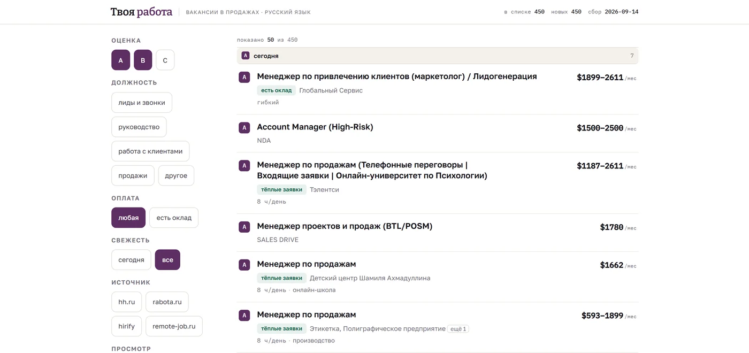Viewport: 749px width, 353px height.
Task: Click salary '$1899–2611'
Action: click(x=600, y=78)
